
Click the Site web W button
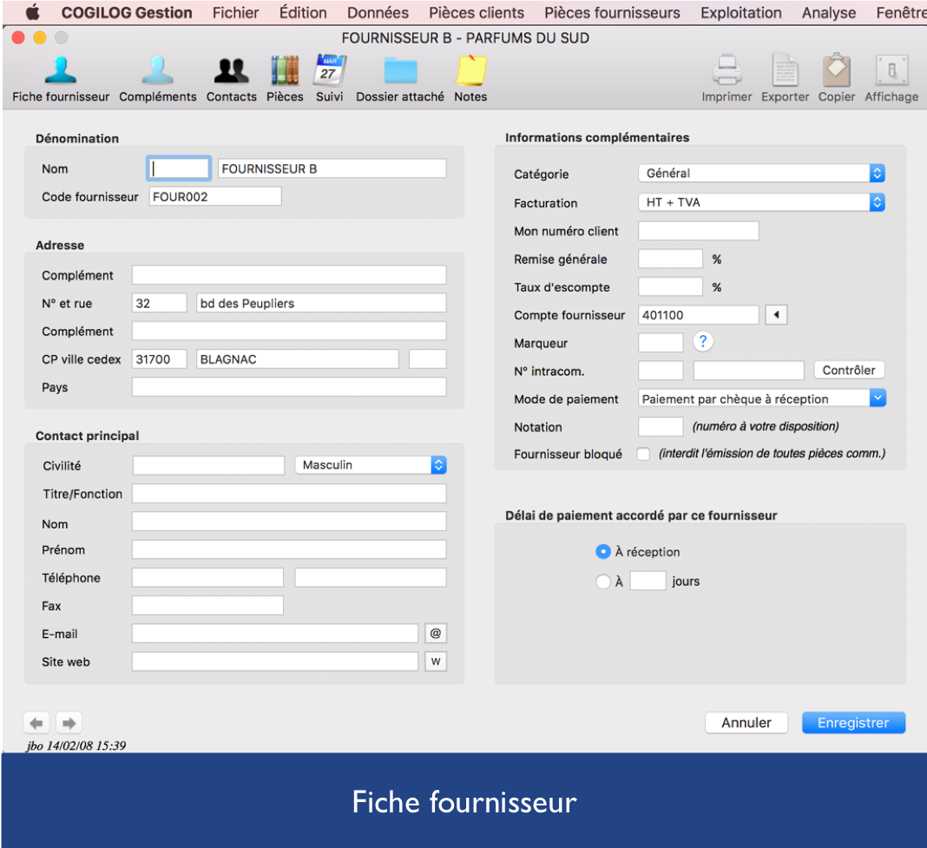(436, 661)
